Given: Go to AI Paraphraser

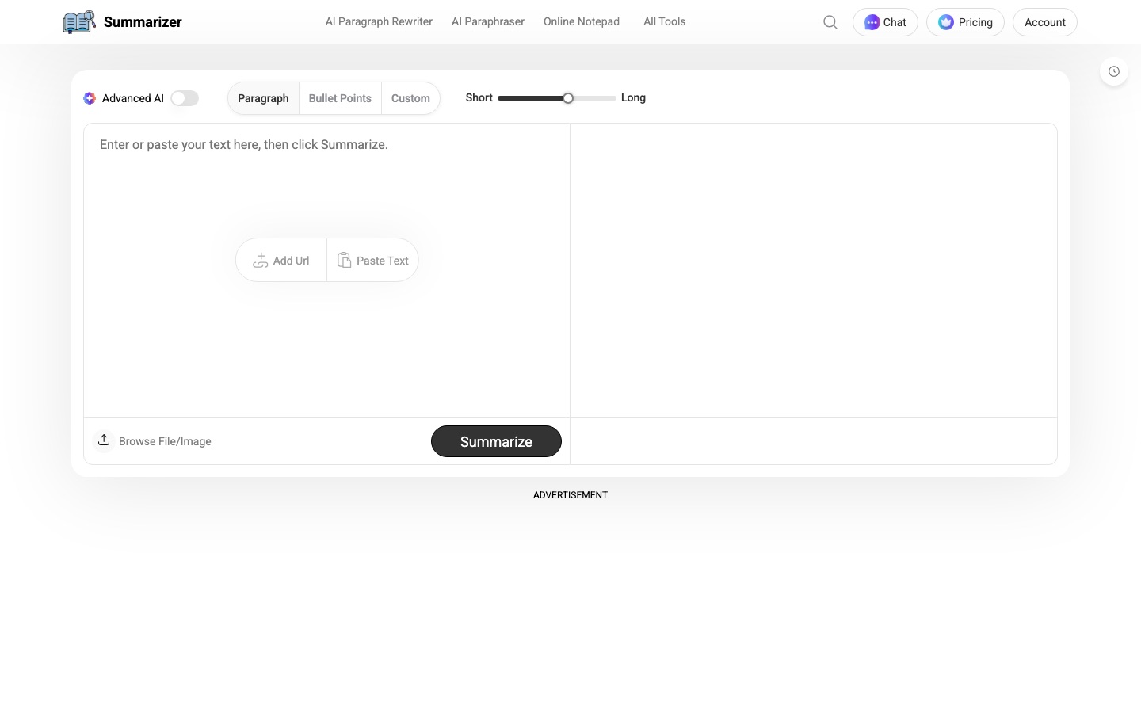Looking at the screenshot, I should [x=488, y=21].
